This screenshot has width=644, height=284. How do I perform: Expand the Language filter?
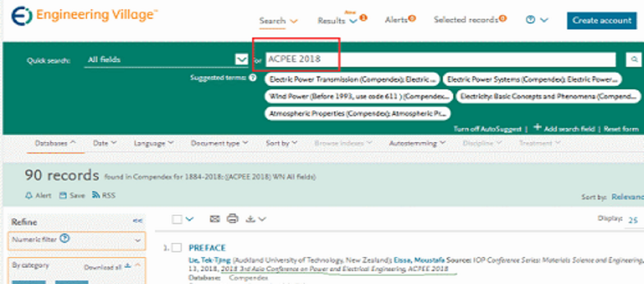[x=154, y=143]
